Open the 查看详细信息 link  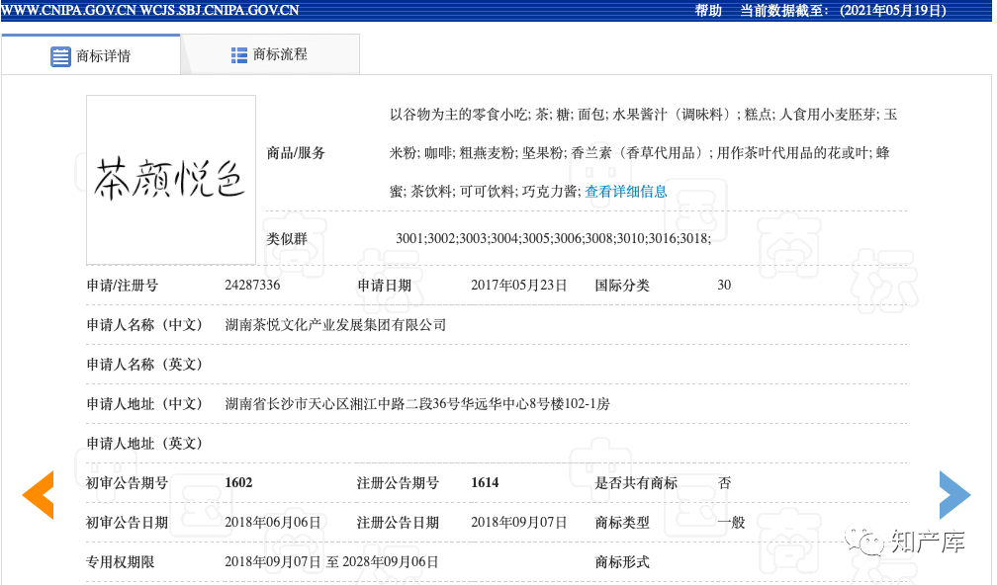coord(626,192)
